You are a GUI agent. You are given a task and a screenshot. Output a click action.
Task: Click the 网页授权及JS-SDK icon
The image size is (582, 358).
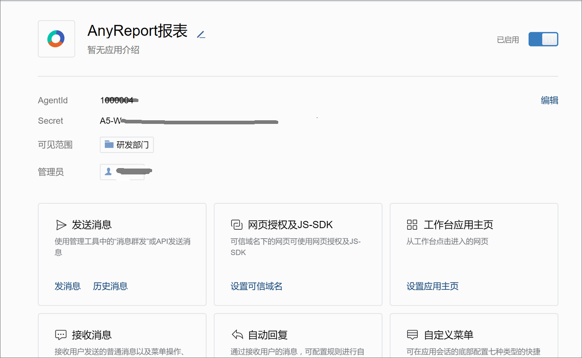pos(236,225)
